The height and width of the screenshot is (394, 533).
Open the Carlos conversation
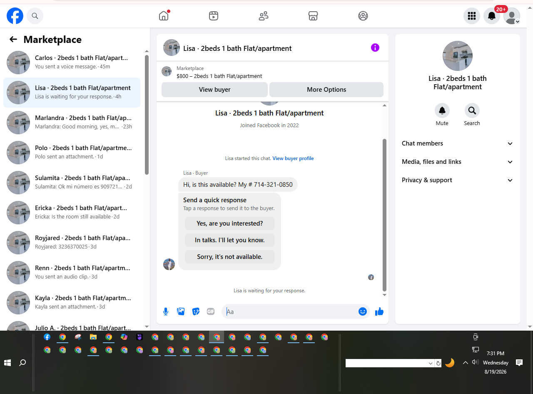(72, 63)
